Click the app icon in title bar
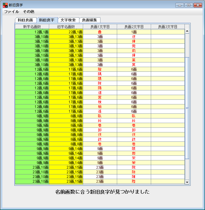 tap(5, 5)
